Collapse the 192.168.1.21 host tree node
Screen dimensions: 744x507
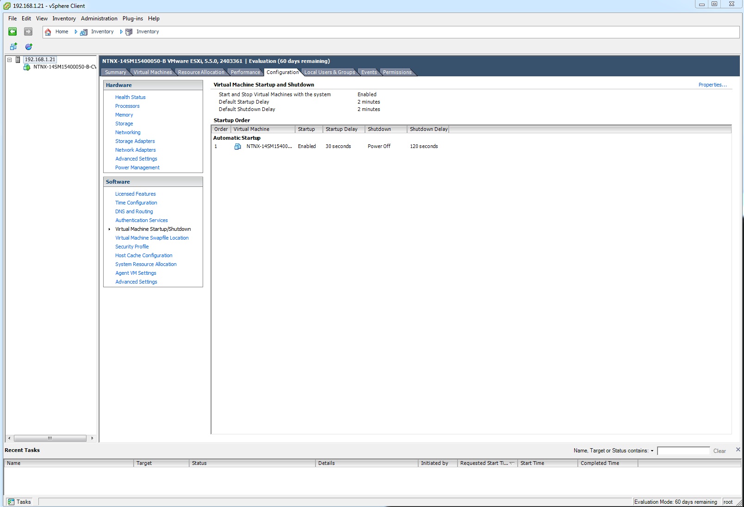(x=9, y=60)
